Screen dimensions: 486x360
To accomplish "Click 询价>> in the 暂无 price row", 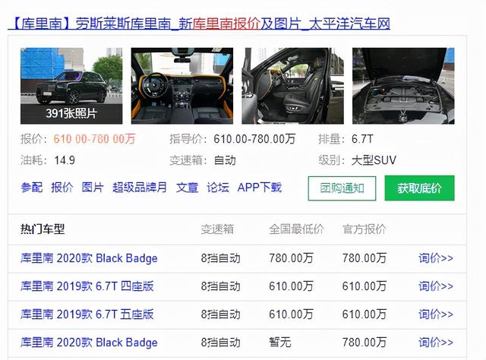I will tap(436, 343).
